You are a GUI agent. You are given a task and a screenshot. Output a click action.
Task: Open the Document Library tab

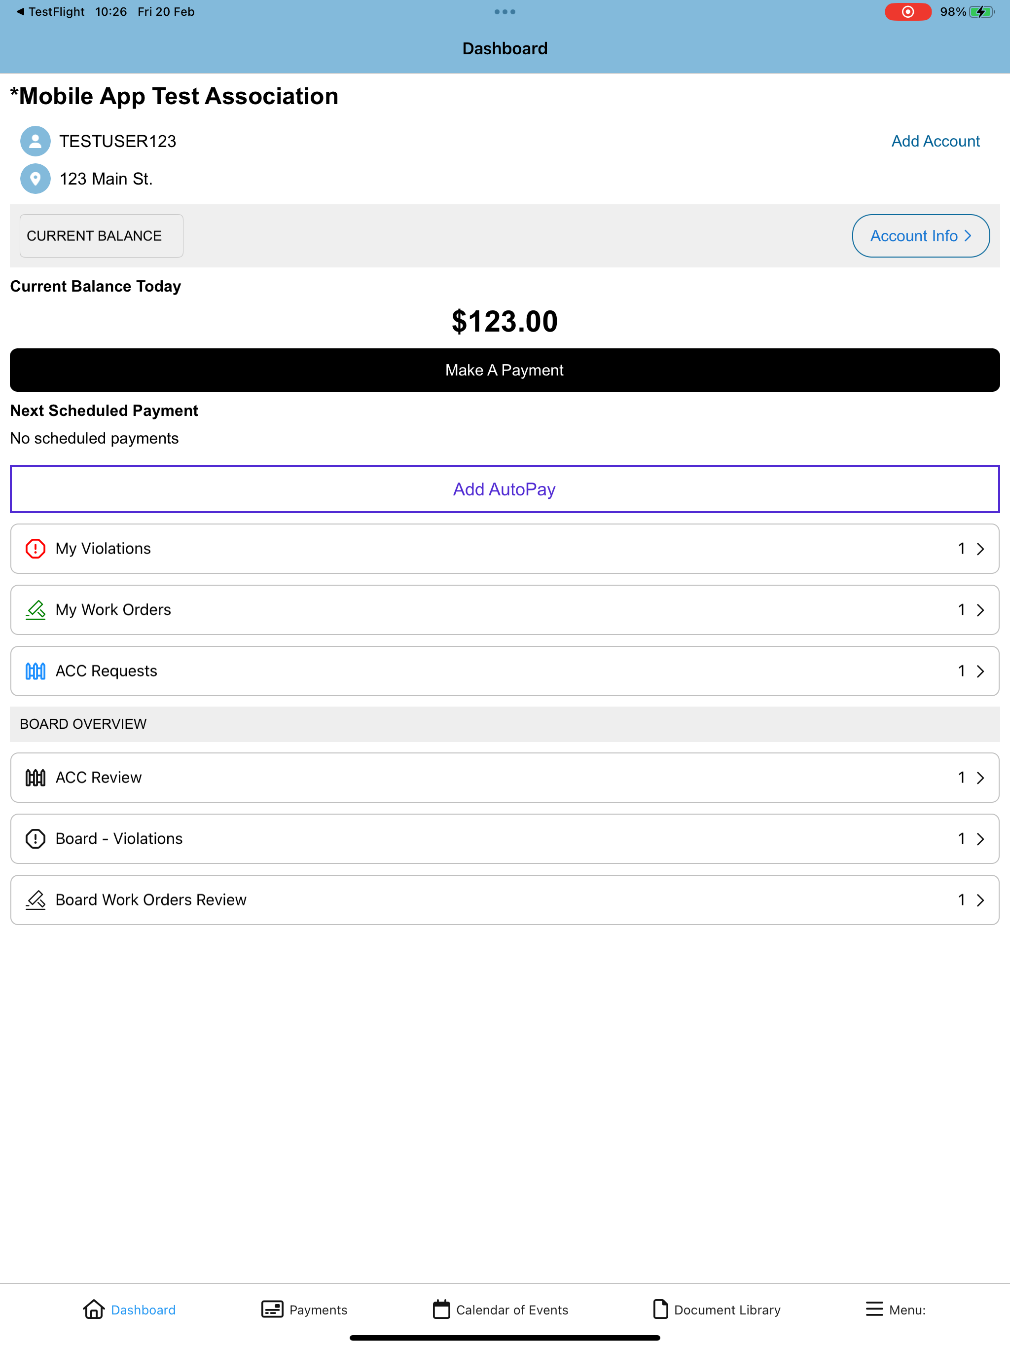(x=717, y=1309)
